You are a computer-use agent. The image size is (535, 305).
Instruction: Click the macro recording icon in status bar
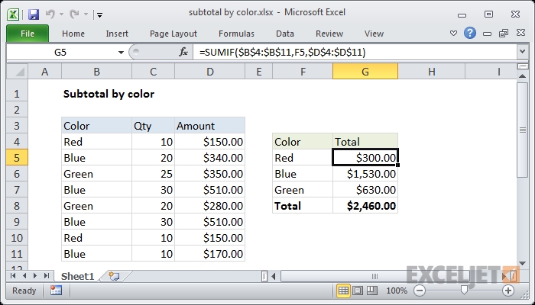(x=56, y=291)
